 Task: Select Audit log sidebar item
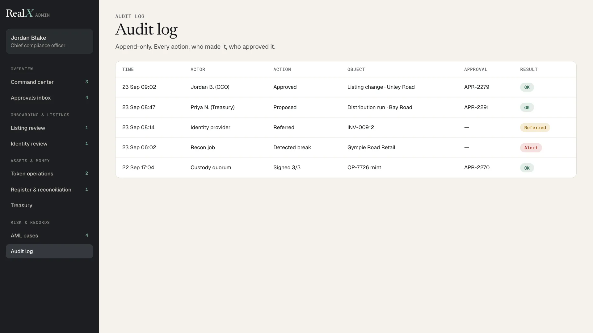pos(49,251)
